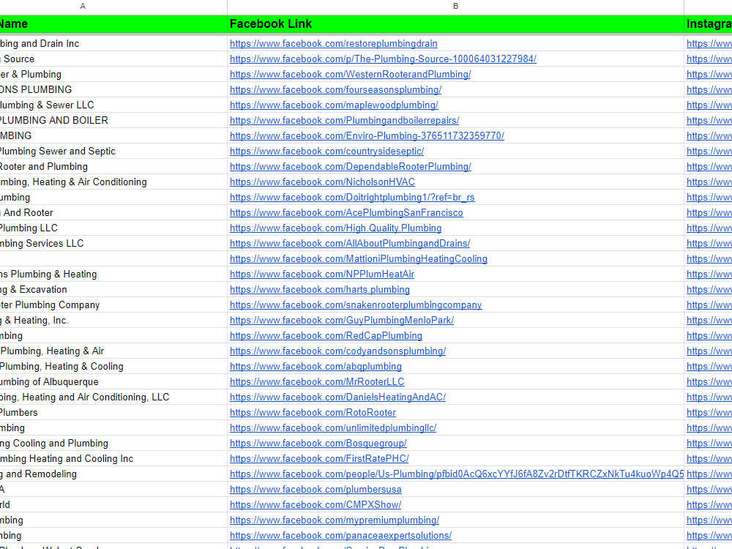732x549 pixels.
Task: Click the Facebook Link header cell
Action: point(455,24)
